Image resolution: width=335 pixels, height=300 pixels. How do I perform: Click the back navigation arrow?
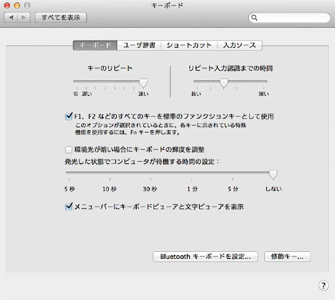[x=11, y=18]
